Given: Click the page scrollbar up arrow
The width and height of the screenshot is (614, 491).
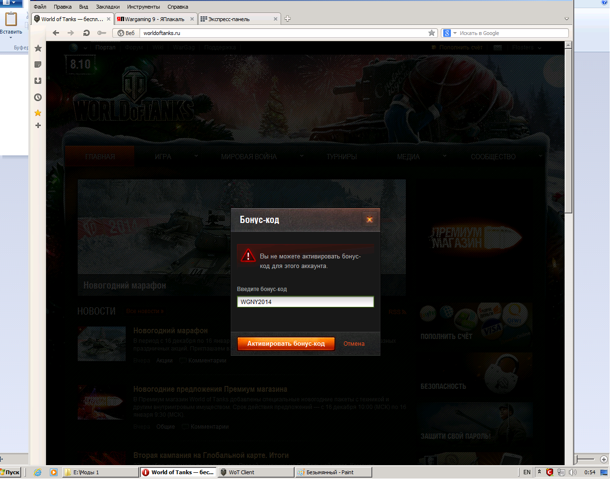Looking at the screenshot, I should point(568,45).
